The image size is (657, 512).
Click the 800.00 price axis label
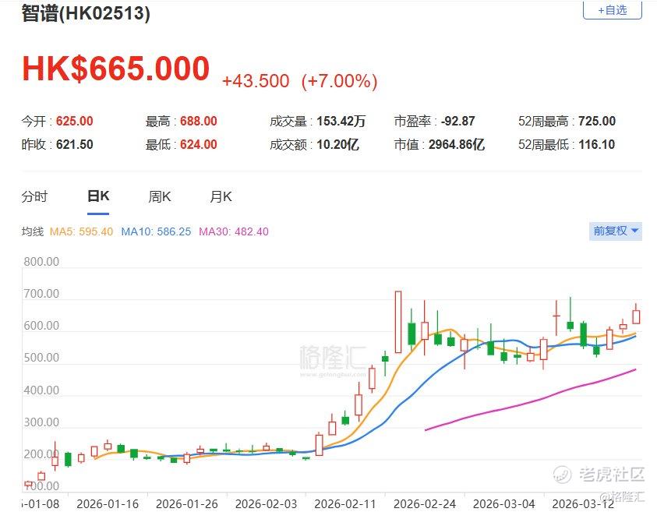[41, 262]
